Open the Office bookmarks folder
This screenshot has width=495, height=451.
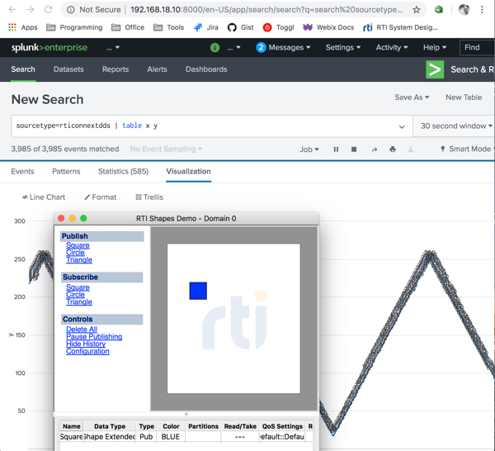coord(128,27)
